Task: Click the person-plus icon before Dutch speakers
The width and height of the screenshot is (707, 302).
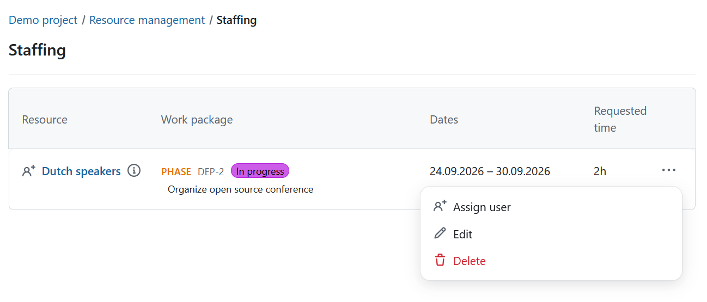Action: pyautogui.click(x=29, y=171)
